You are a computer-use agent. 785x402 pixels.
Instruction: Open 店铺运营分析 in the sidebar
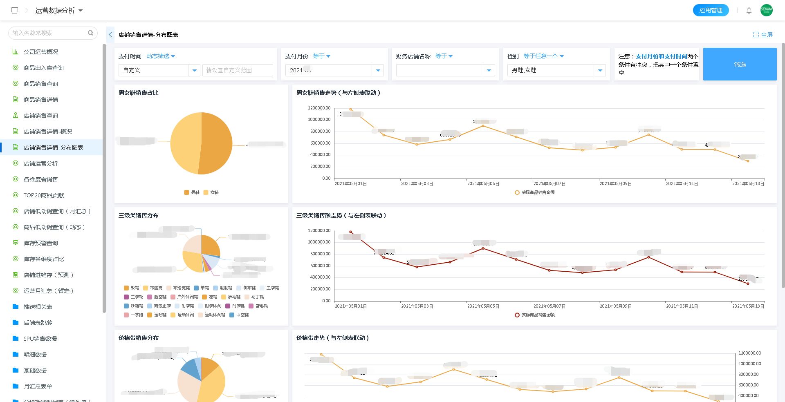[x=41, y=163]
